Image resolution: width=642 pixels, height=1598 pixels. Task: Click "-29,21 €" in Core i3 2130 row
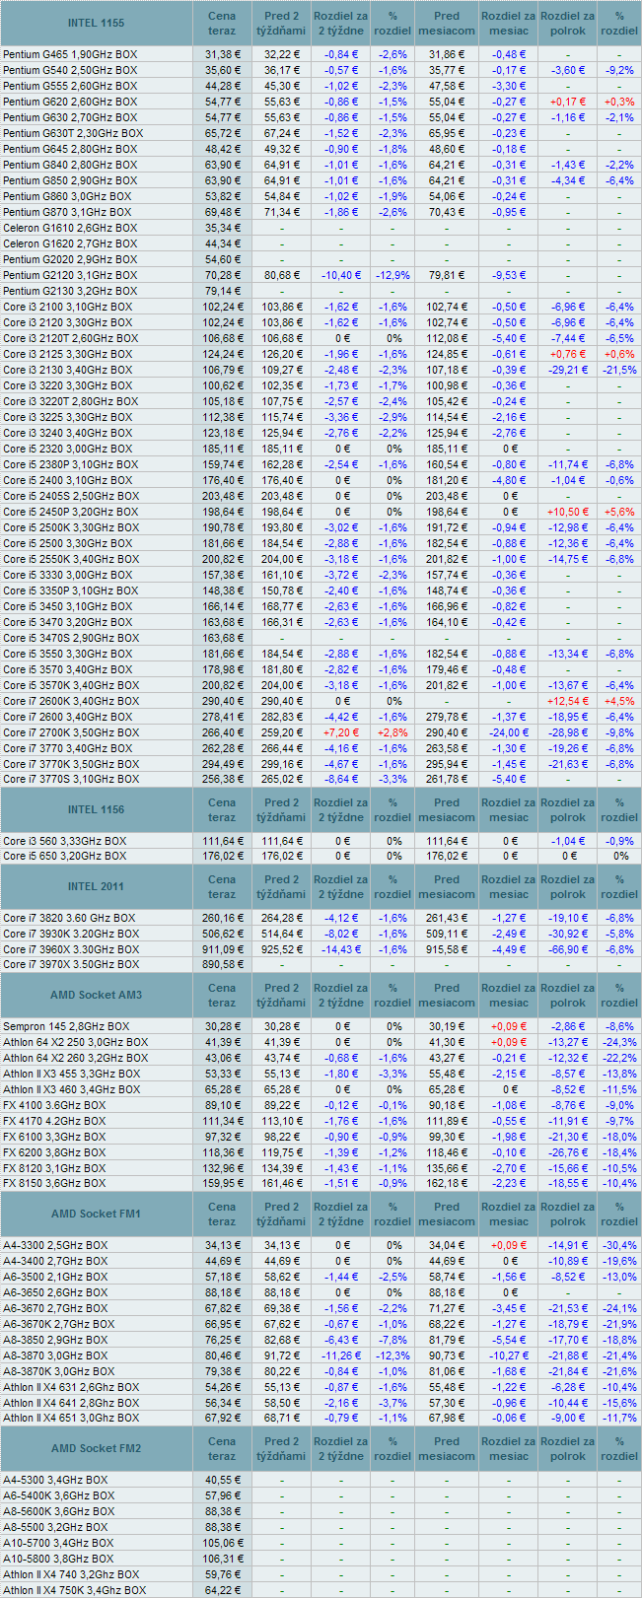point(568,370)
